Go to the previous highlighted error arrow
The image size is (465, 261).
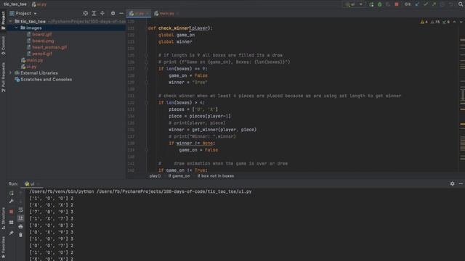(455, 22)
